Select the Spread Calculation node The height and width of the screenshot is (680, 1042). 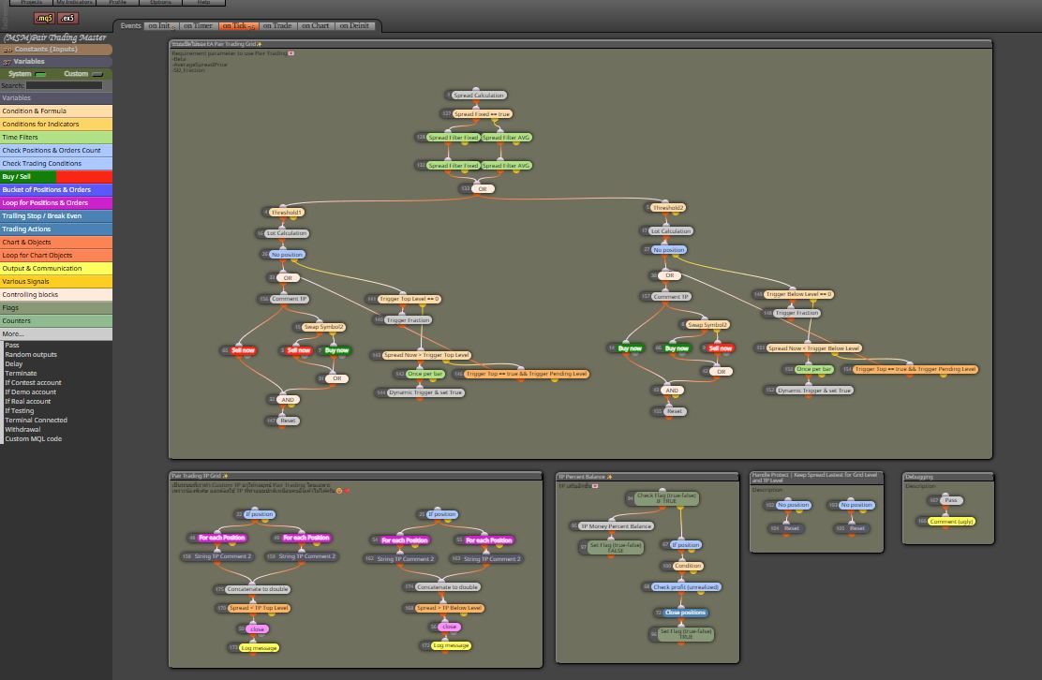tap(479, 95)
